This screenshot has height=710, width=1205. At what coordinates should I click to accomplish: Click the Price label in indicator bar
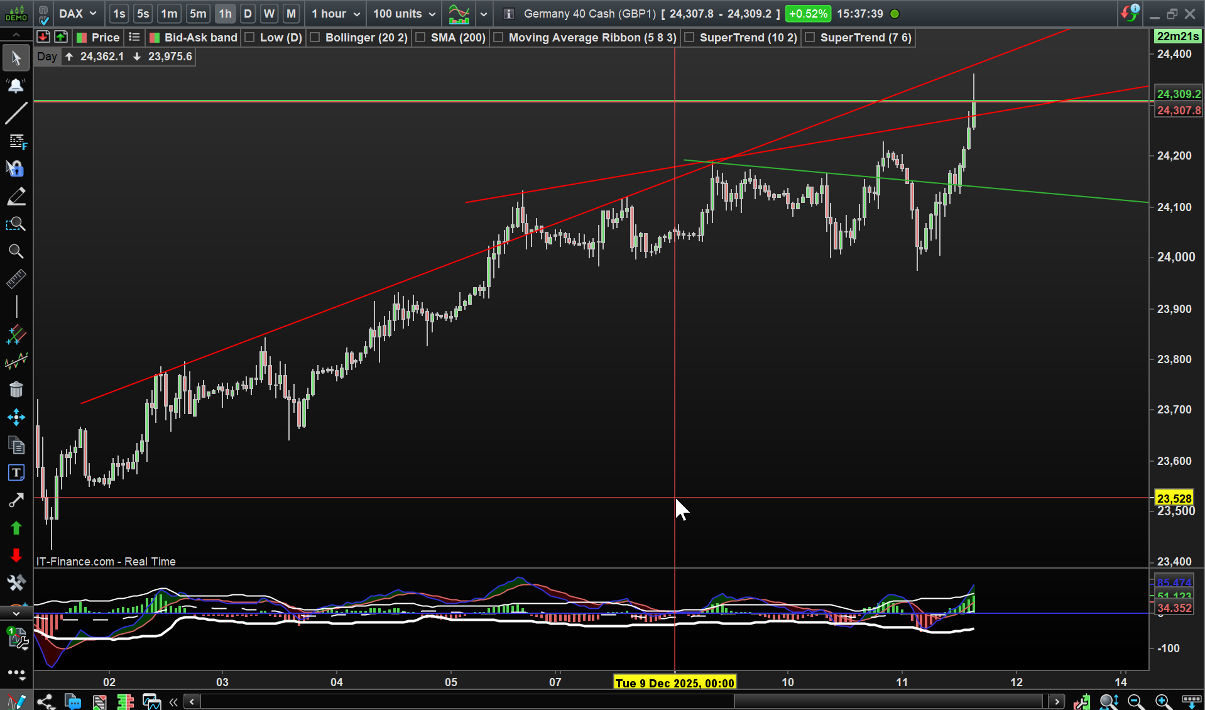(x=106, y=38)
